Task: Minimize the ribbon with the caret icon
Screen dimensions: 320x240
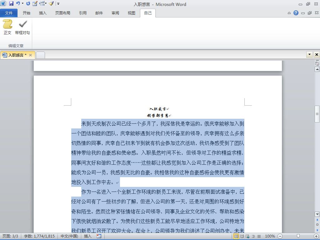Action: click(289, 13)
